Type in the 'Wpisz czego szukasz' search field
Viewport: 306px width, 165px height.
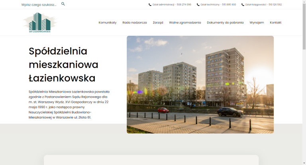(39, 5)
